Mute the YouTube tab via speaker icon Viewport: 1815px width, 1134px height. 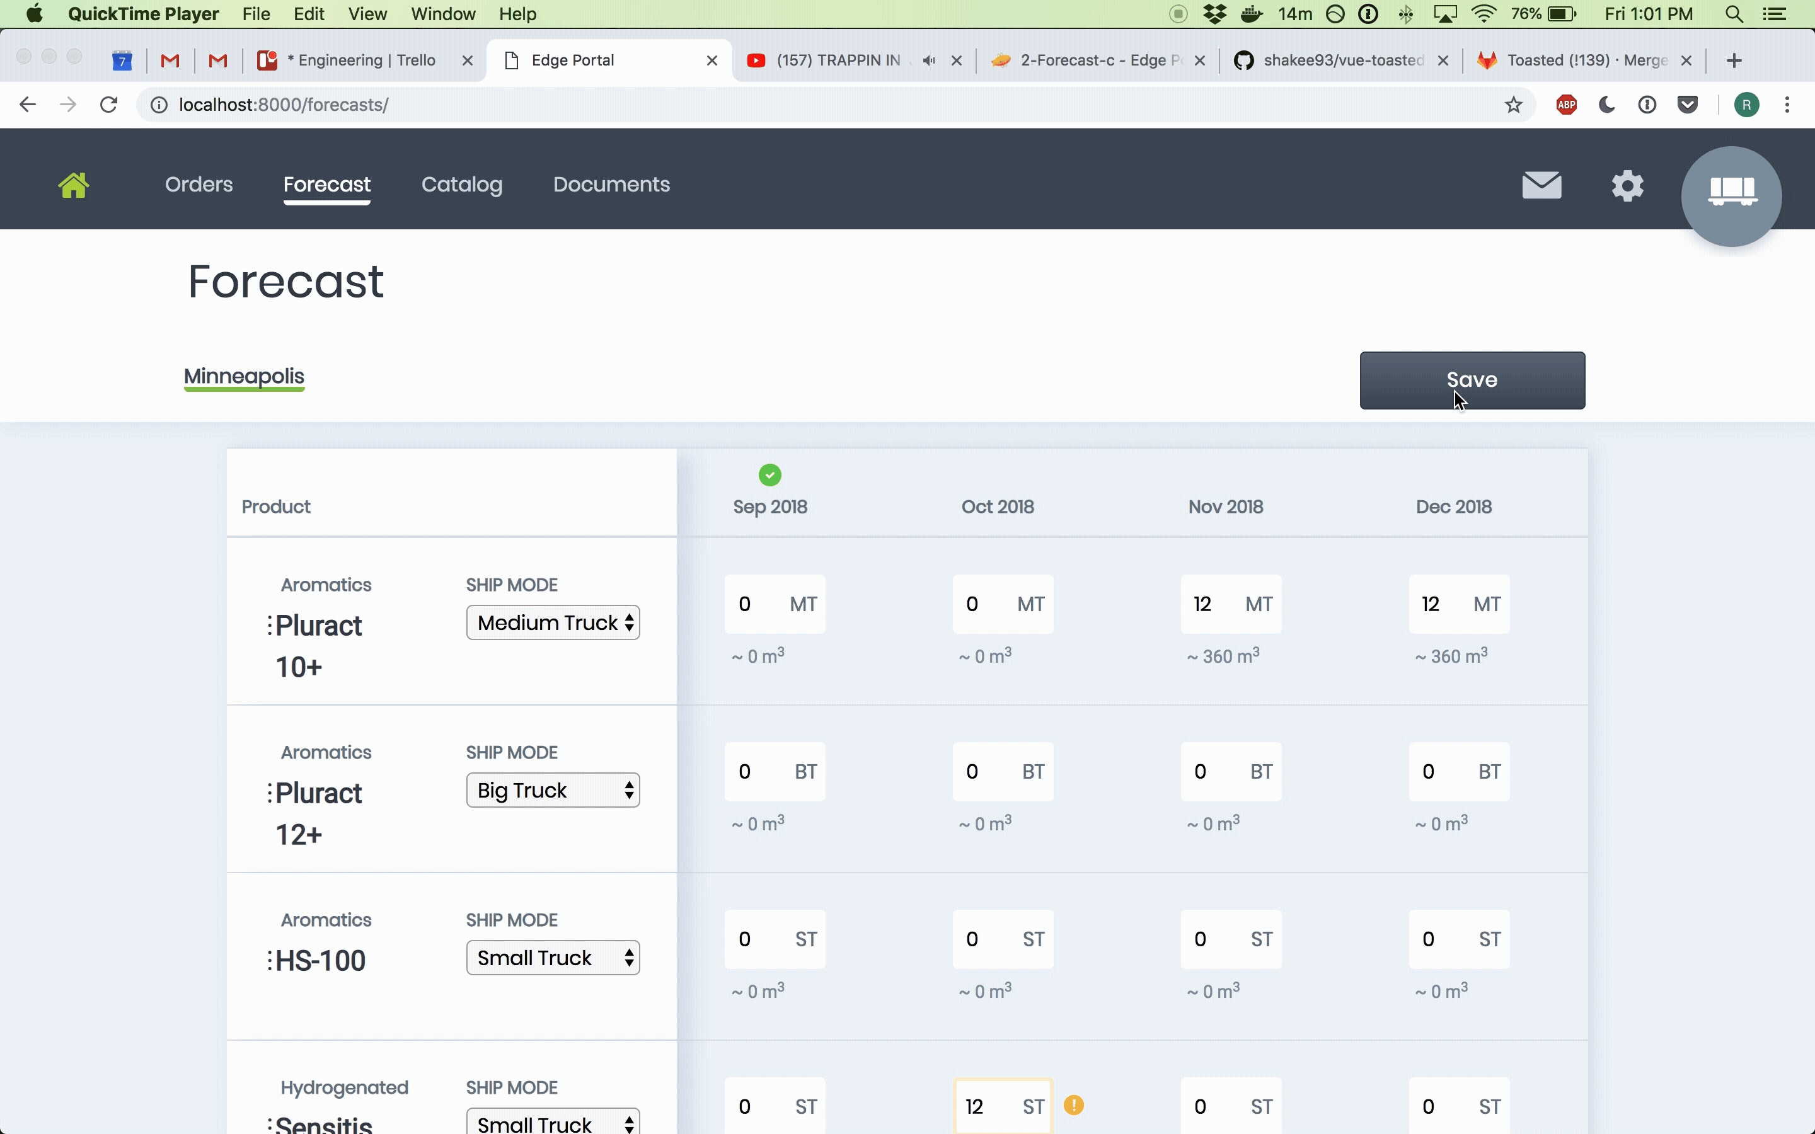coord(928,60)
